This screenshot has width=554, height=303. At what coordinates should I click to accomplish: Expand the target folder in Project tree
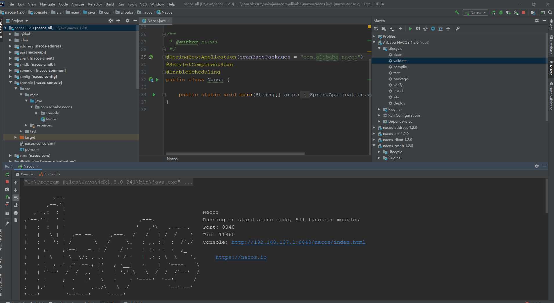pyautogui.click(x=16, y=137)
